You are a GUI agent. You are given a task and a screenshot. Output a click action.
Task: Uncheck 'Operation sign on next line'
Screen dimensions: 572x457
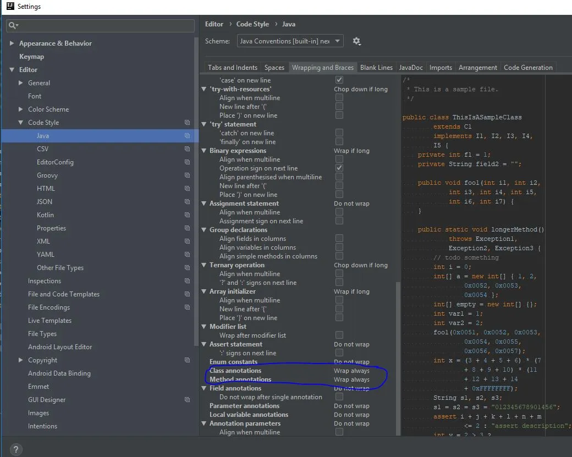pyautogui.click(x=339, y=168)
